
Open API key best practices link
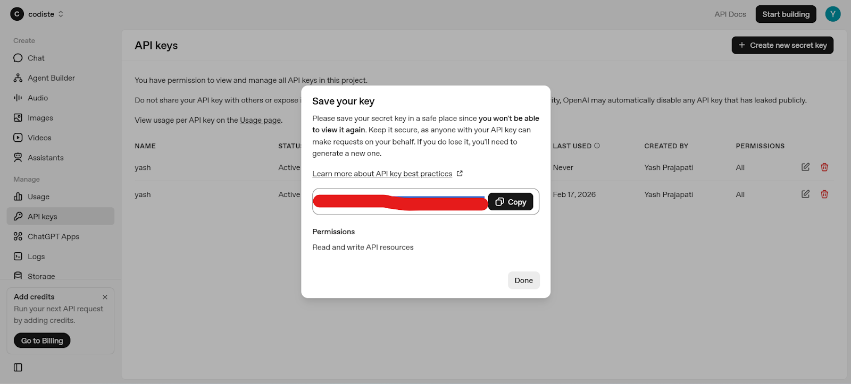click(382, 174)
